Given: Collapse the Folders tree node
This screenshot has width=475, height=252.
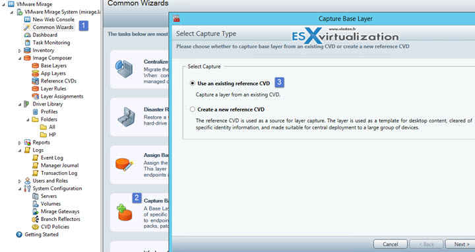Looking at the screenshot, I should tap(28, 119).
